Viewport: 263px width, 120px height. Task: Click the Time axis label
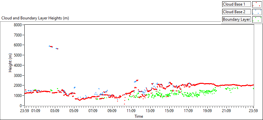pos(139,116)
